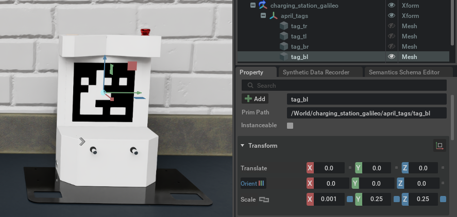The width and height of the screenshot is (457, 217).
Task: Toggle visibility of charging_station_galileo
Action: [392, 5]
